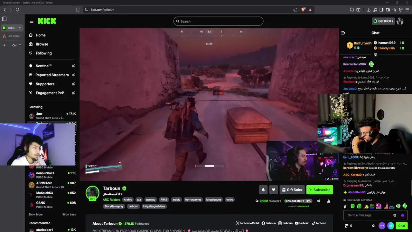The image size is (412, 232).
Task: Open the GIF picker
Action: [x=390, y=226]
